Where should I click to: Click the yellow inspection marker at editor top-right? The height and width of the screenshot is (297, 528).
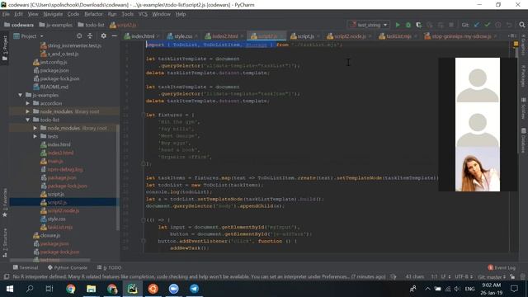pyautogui.click(x=516, y=44)
